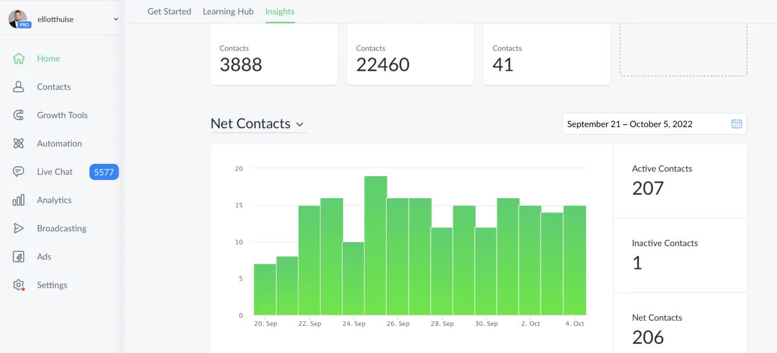Open the calendar icon in date field
This screenshot has height=353, width=777.
point(736,124)
